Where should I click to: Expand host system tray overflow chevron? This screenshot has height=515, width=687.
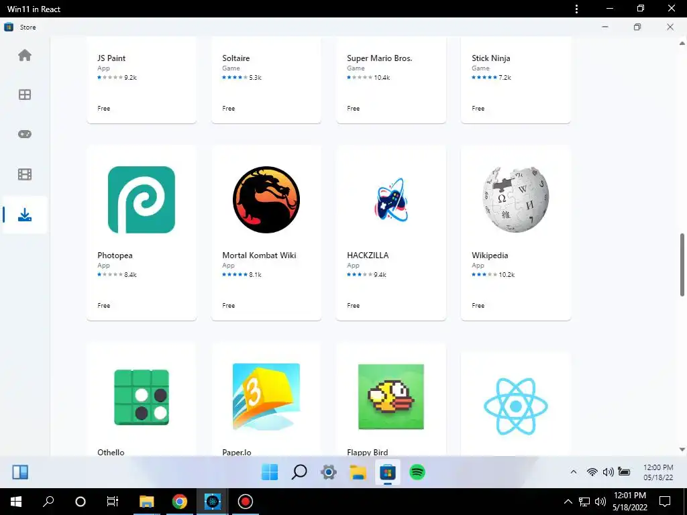(x=568, y=502)
